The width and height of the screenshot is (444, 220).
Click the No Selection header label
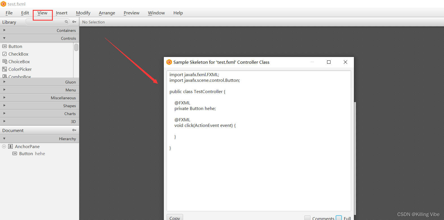(93, 22)
